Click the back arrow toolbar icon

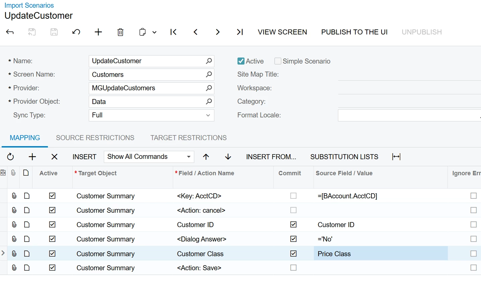(10, 32)
